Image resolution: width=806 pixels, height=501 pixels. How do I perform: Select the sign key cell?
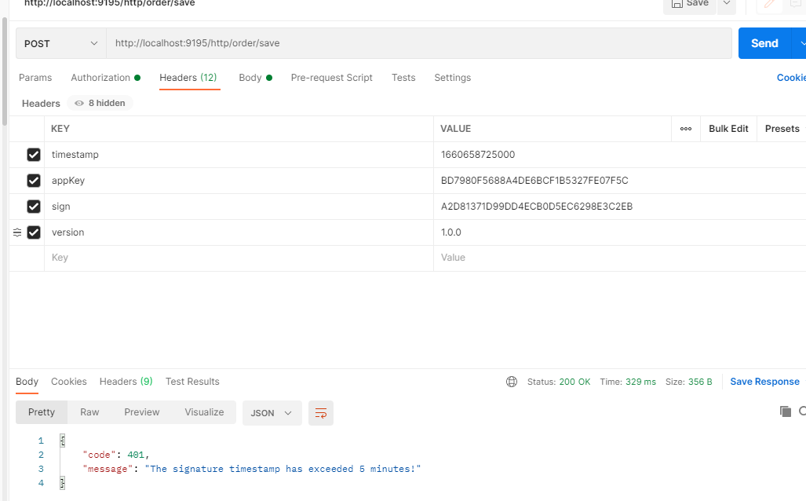pyautogui.click(x=239, y=207)
